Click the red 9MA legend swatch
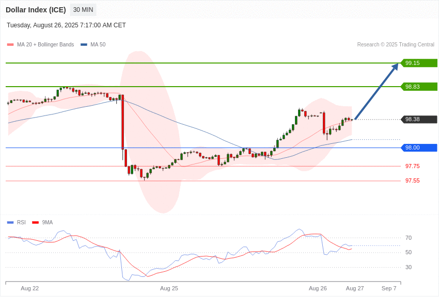 tap(36, 223)
